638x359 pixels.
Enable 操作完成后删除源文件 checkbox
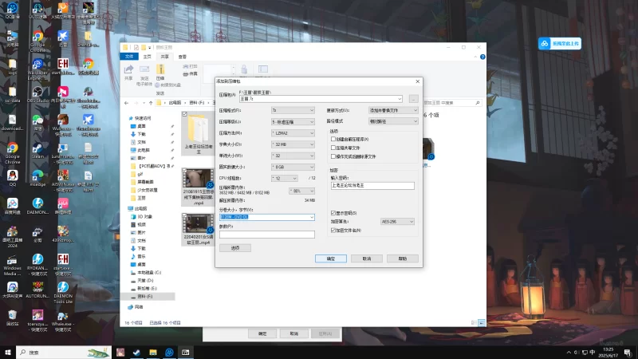click(333, 156)
